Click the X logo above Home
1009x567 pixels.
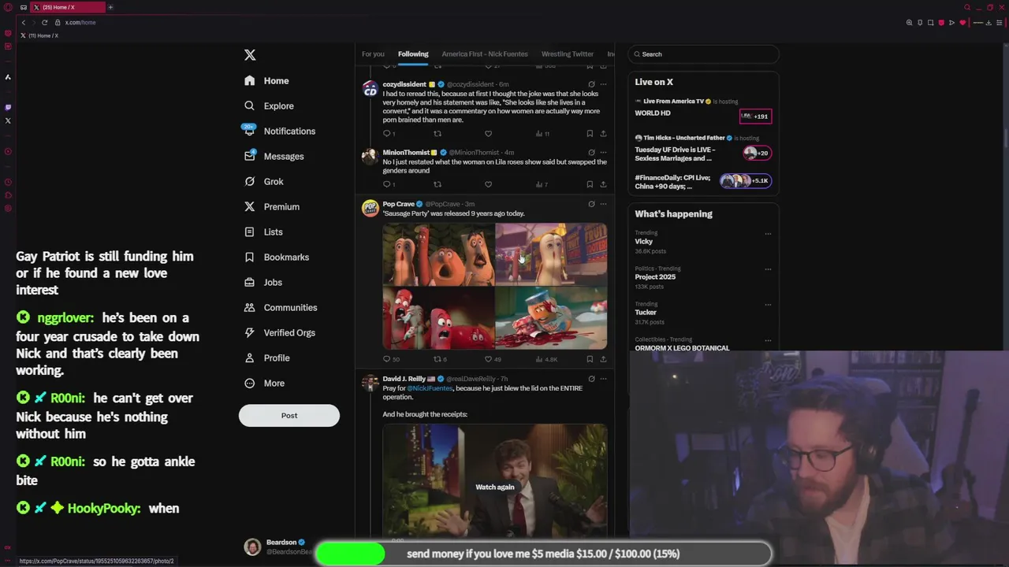point(250,55)
